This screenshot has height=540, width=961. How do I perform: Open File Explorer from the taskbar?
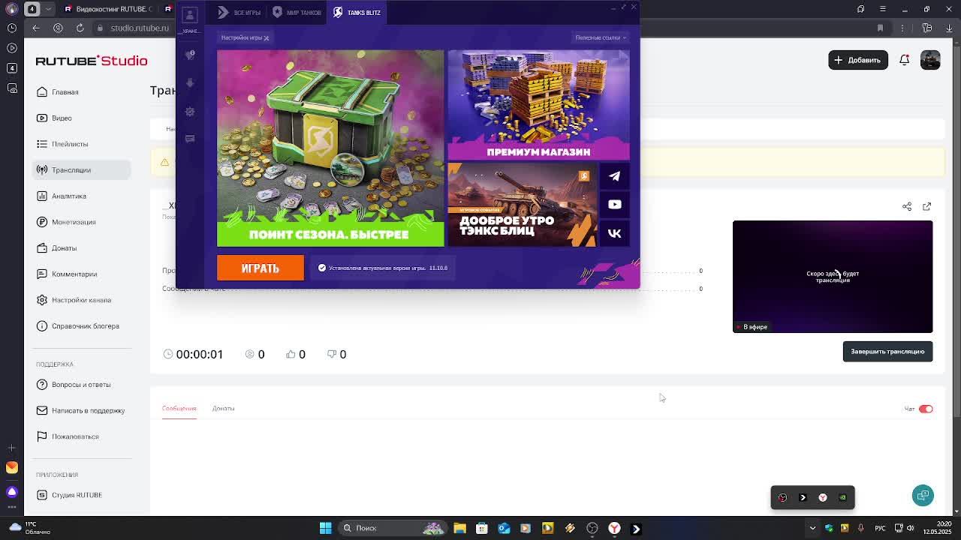point(459,529)
